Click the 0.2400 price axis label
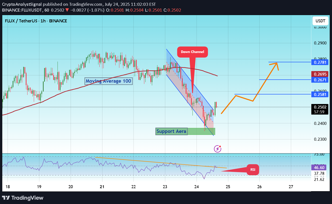 point(320,123)
